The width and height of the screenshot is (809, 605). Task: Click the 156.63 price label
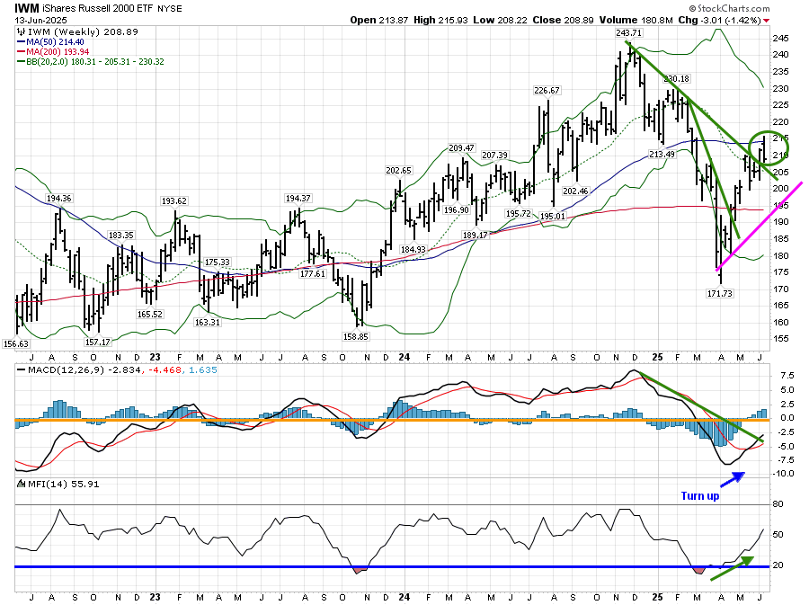15,344
